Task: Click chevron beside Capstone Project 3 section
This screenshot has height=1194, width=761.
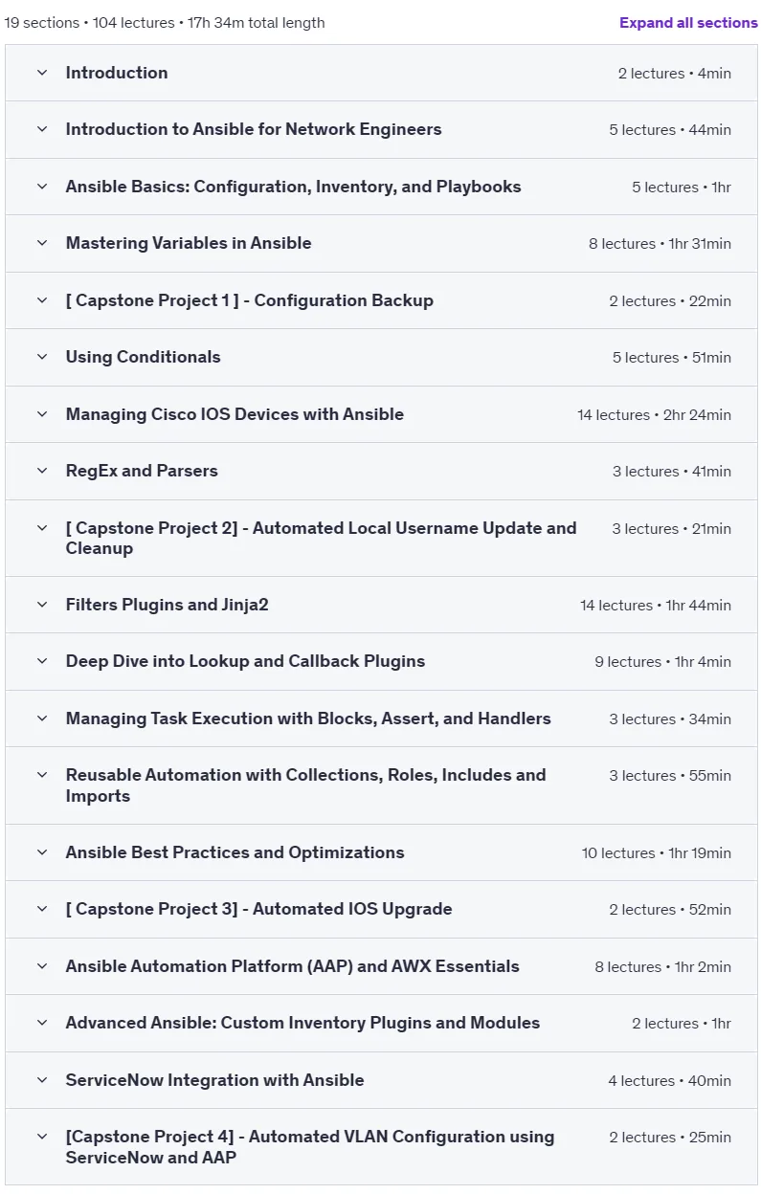Action: tap(42, 909)
